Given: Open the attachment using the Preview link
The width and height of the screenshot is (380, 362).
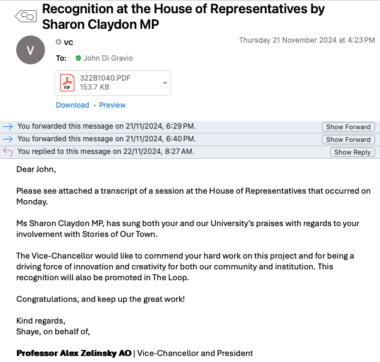Looking at the screenshot, I should pyautogui.click(x=112, y=105).
